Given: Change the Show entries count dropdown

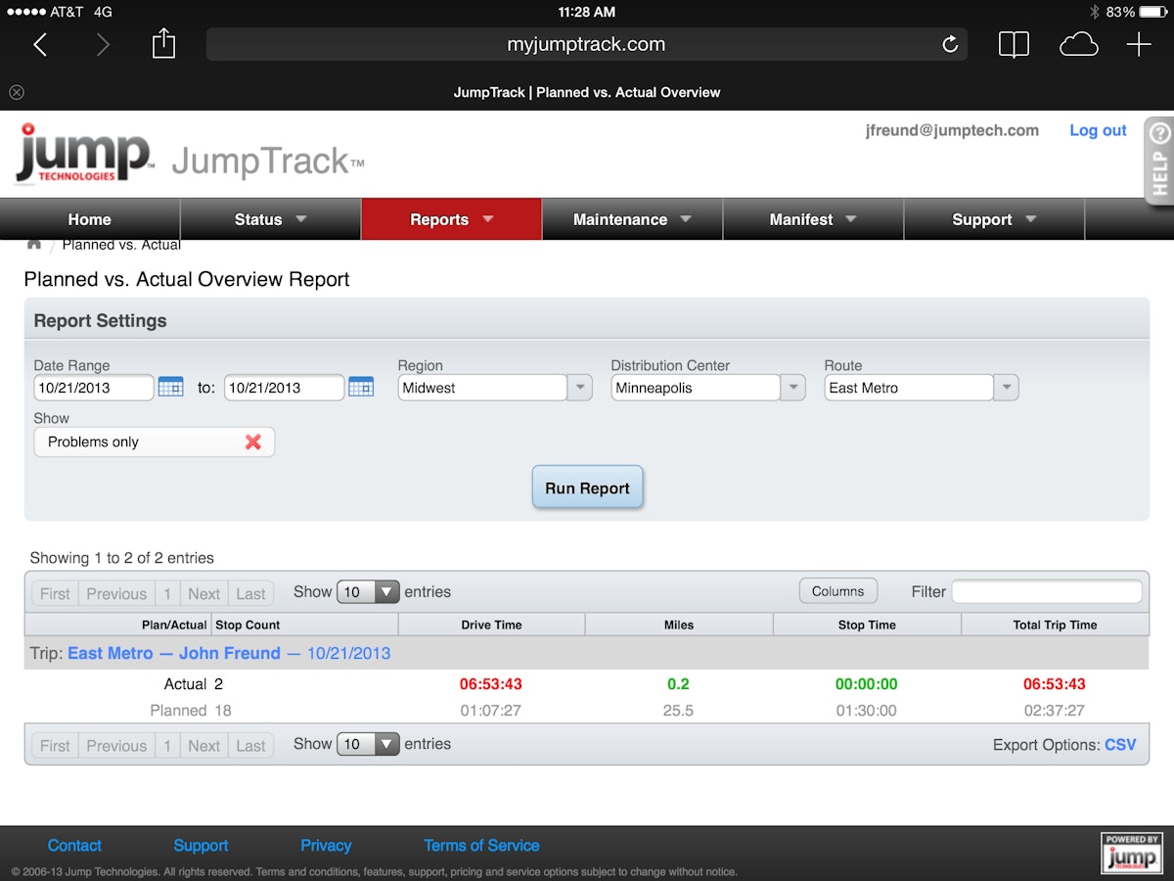Looking at the screenshot, I should tap(368, 591).
